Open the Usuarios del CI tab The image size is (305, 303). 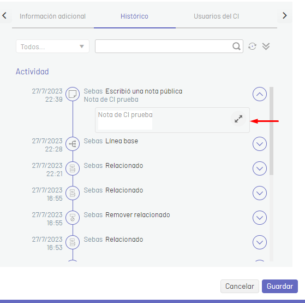216,16
